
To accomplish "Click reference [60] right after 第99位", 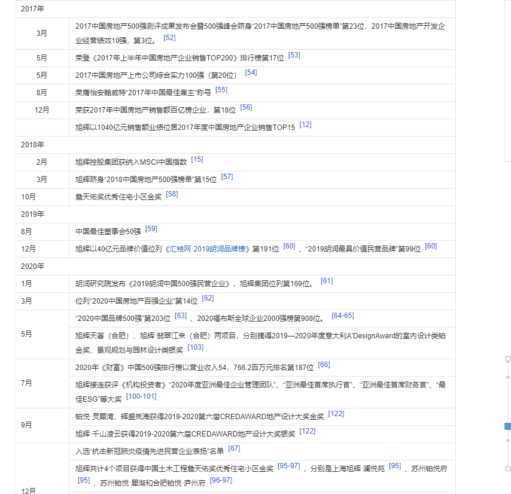I will (x=431, y=246).
